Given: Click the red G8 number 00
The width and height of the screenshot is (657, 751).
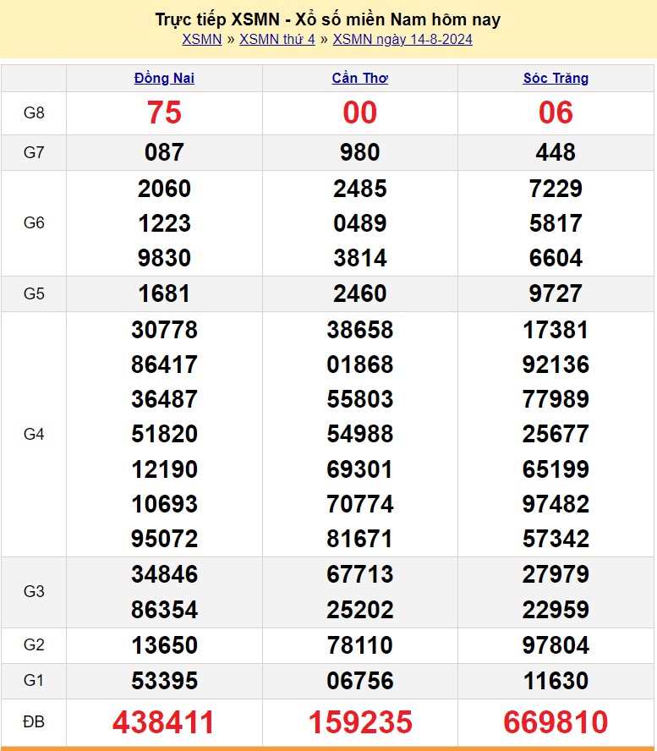Looking at the screenshot, I should pos(360,112).
